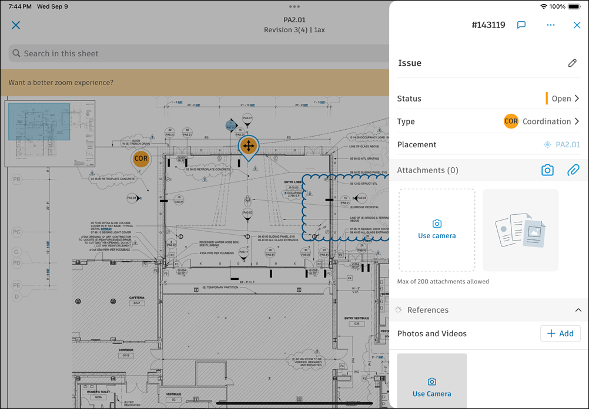Tap the Revision 3(4) | 1ax subtitle
The image size is (589, 409).
coord(294,29)
